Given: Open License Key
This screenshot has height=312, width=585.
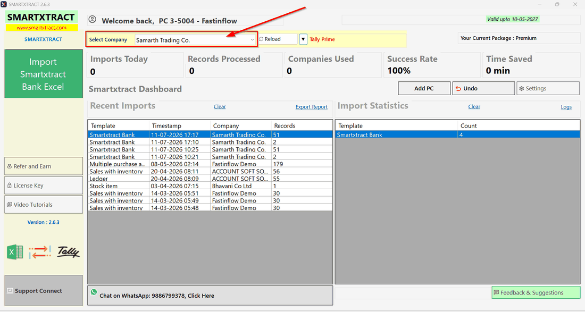Looking at the screenshot, I should [x=44, y=185].
